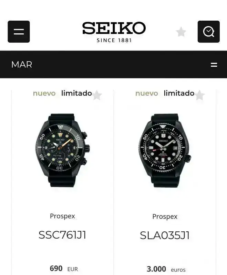Click the nuevo tag on SSC761J1 card
Image resolution: width=227 pixels, height=275 pixels.
(x=44, y=93)
